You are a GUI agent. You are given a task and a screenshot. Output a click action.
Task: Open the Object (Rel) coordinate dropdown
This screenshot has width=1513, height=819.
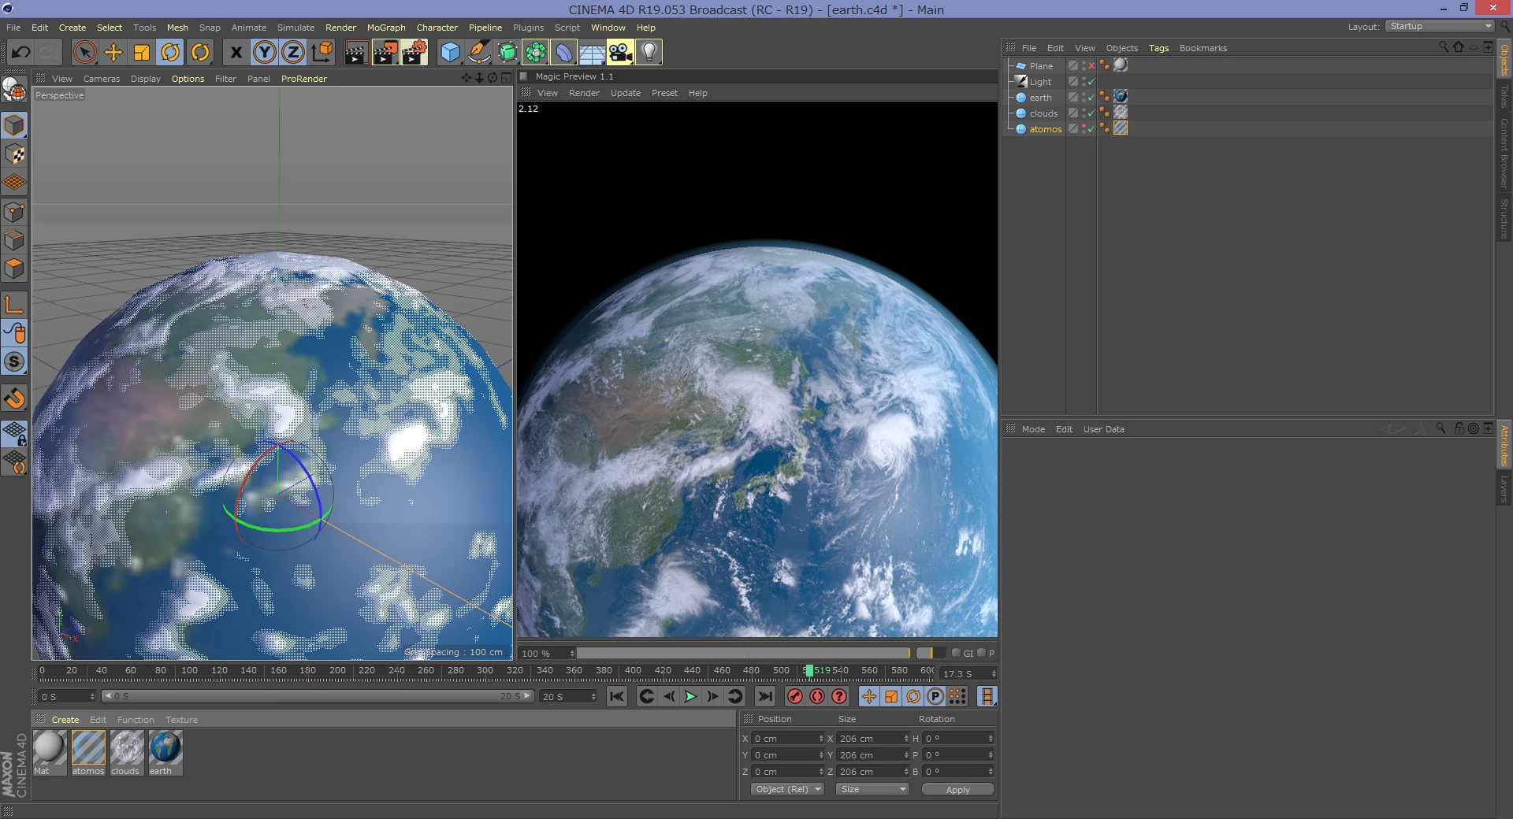tap(786, 789)
